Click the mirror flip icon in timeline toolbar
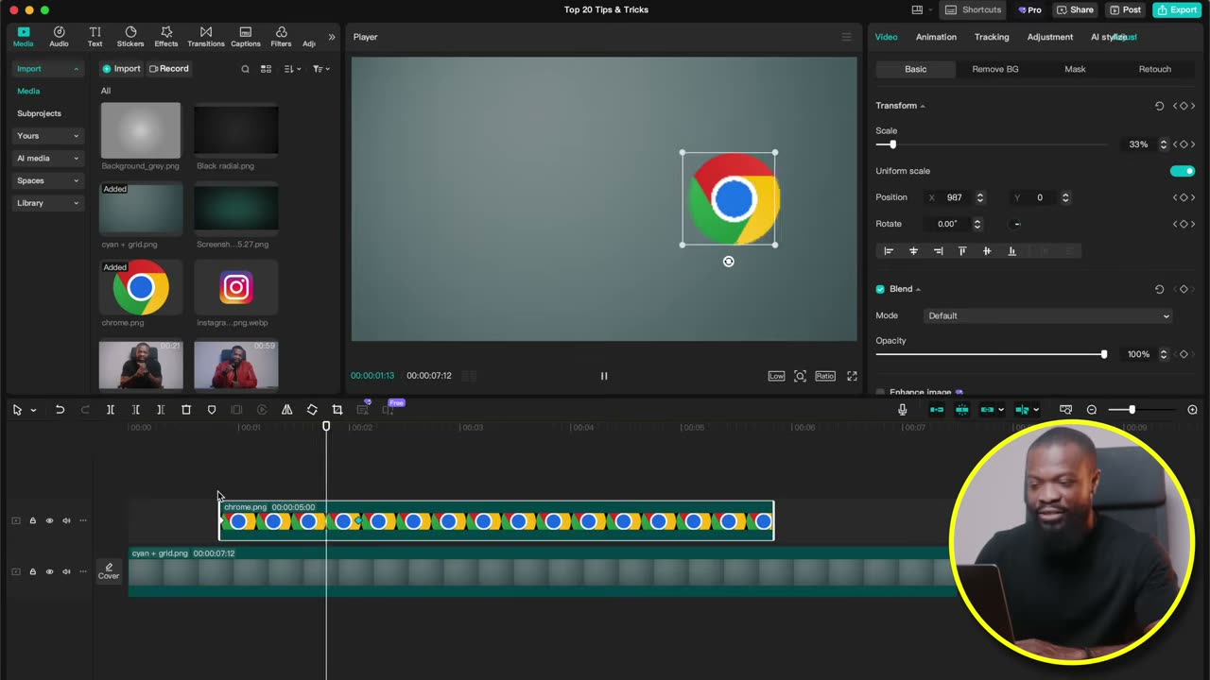The image size is (1210, 680). tap(286, 410)
